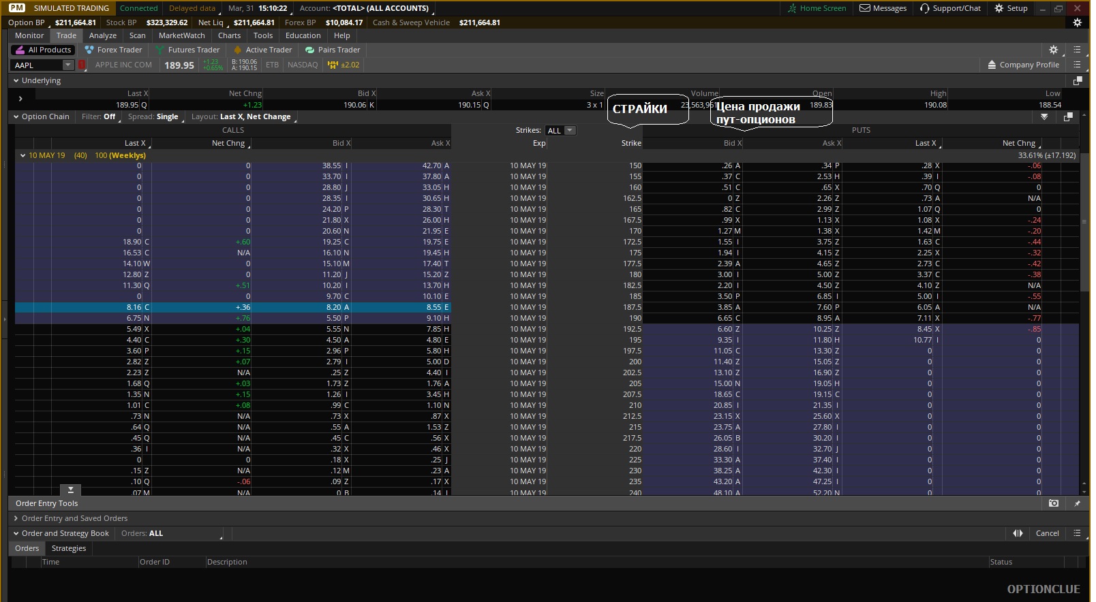Sort by the calls Net Chng column header
This screenshot has height=602, width=1096.
pos(228,143)
